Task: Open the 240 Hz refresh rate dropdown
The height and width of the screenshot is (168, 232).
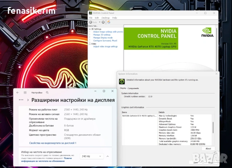Action: tap(92, 156)
